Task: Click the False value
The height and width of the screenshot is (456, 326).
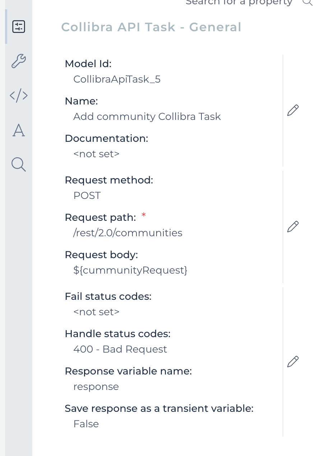Action: 86,424
